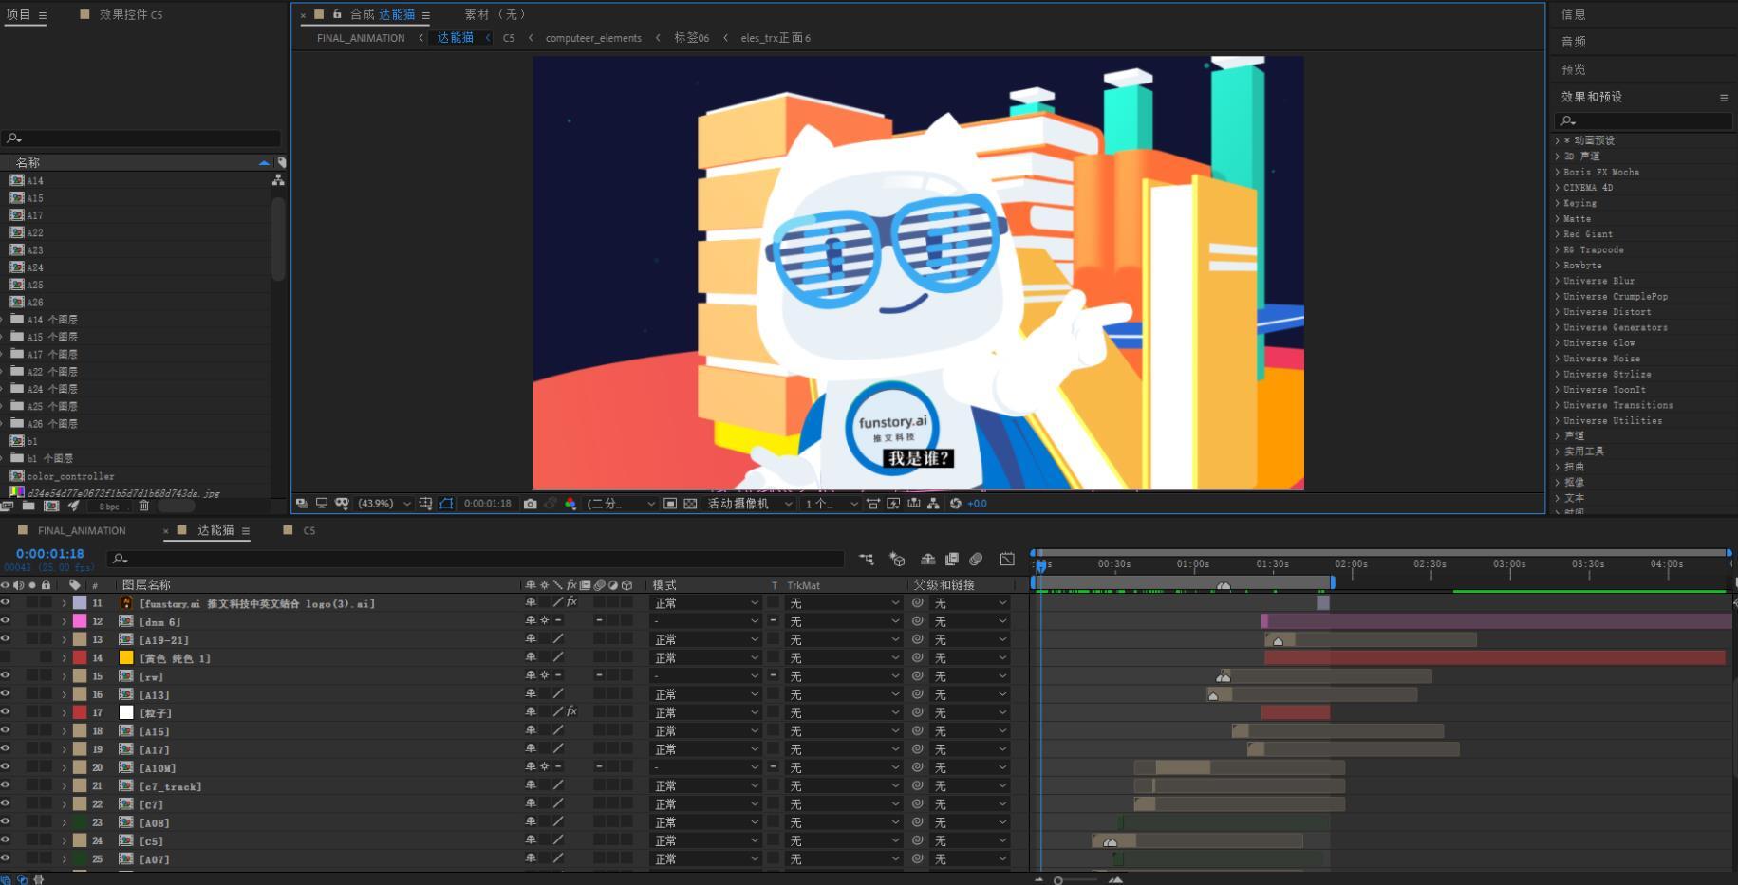Image resolution: width=1738 pixels, height=885 pixels.
Task: Open the active camera 活动摄像机 dropdown
Action: click(750, 504)
